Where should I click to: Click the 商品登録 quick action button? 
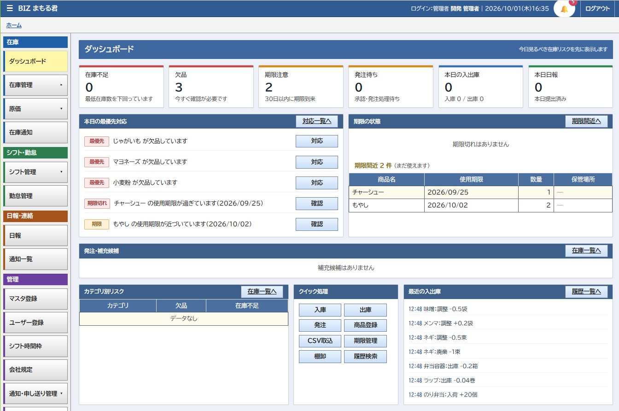pyautogui.click(x=365, y=325)
